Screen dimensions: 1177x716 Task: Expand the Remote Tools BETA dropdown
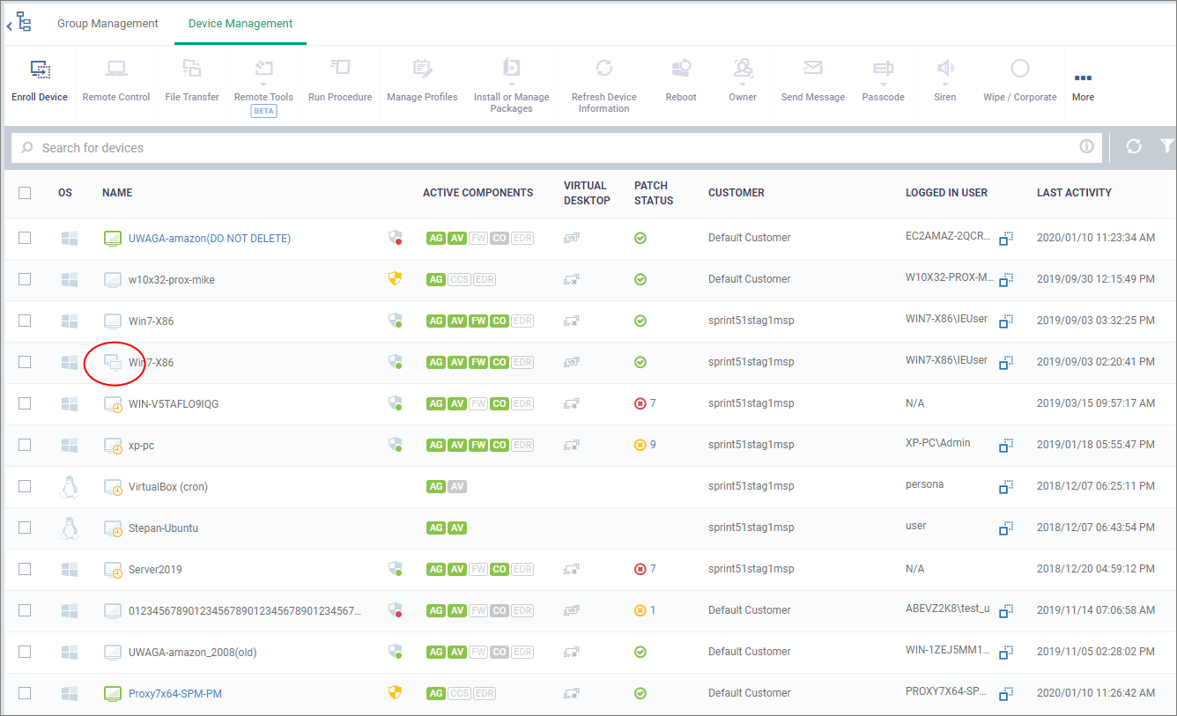263,86
